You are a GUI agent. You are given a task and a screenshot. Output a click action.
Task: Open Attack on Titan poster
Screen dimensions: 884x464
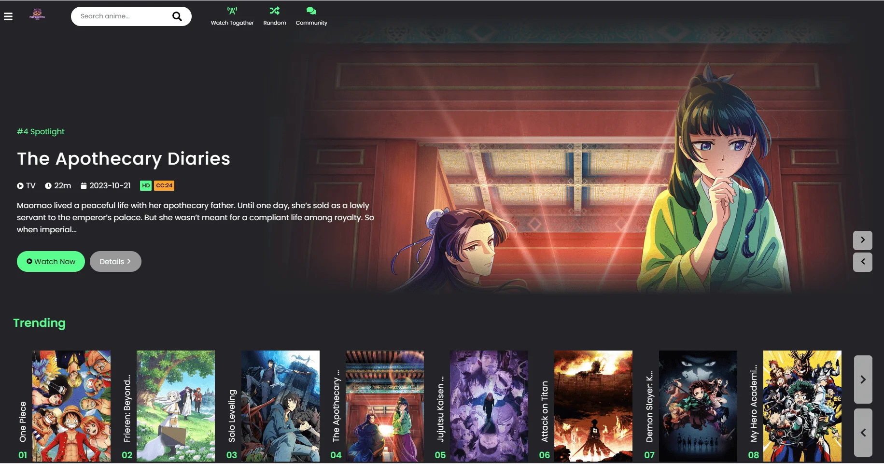593,406
